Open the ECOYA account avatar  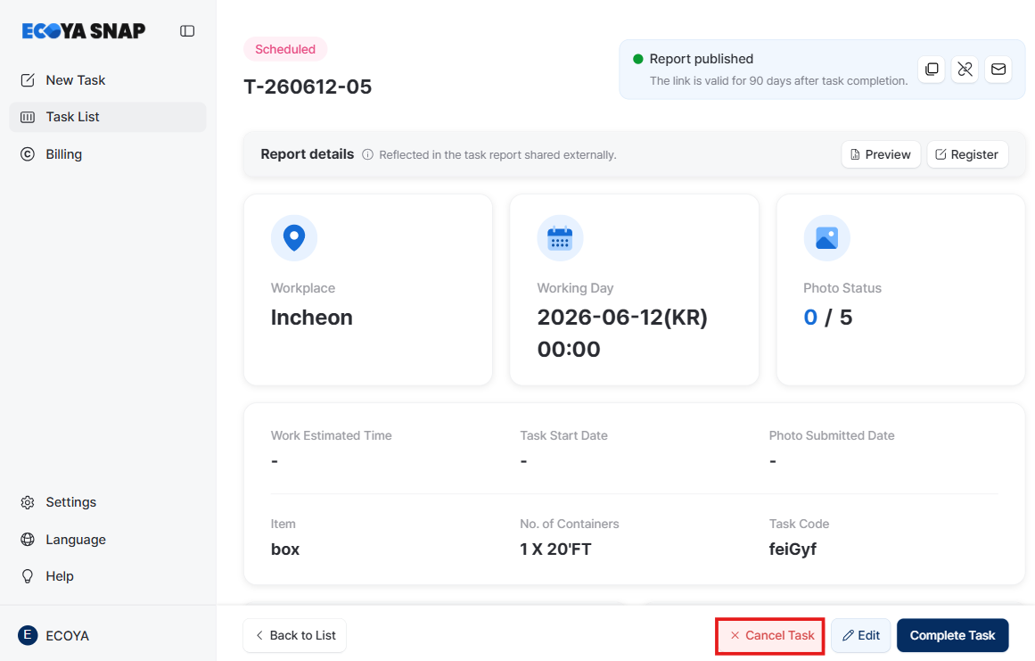pyautogui.click(x=27, y=635)
